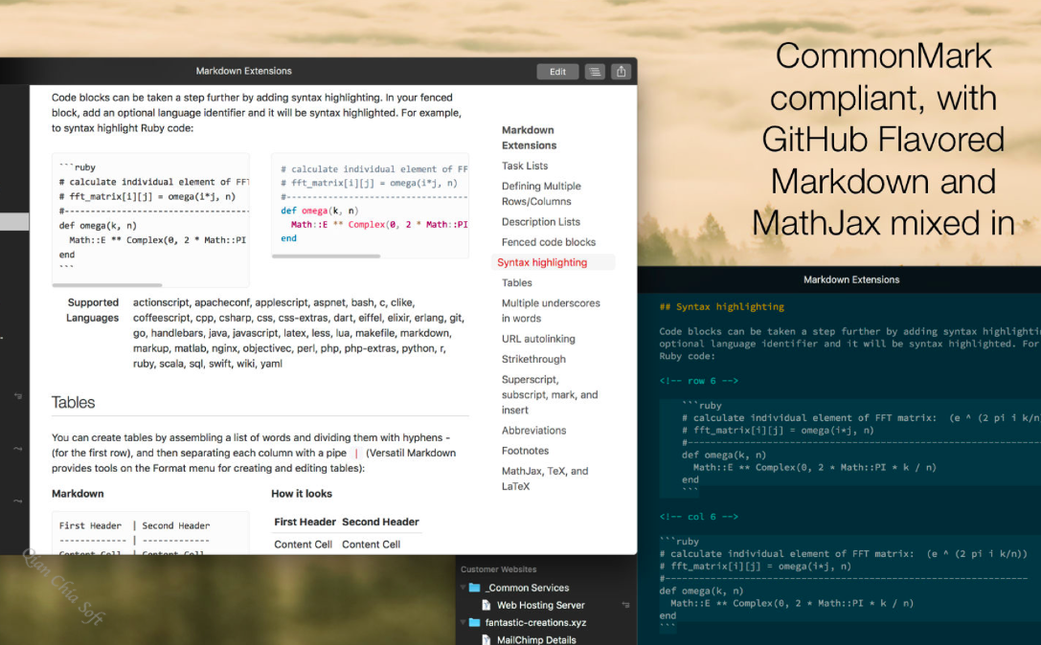Collapse the fantastic-creations.xyz folder triangle
Viewport: 1041px width, 645px height.
pyautogui.click(x=463, y=622)
